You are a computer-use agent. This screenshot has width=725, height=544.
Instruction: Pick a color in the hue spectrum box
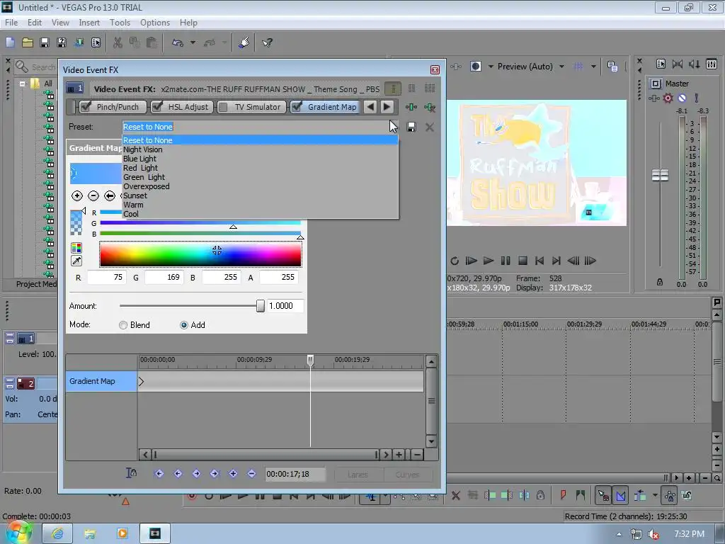click(200, 254)
